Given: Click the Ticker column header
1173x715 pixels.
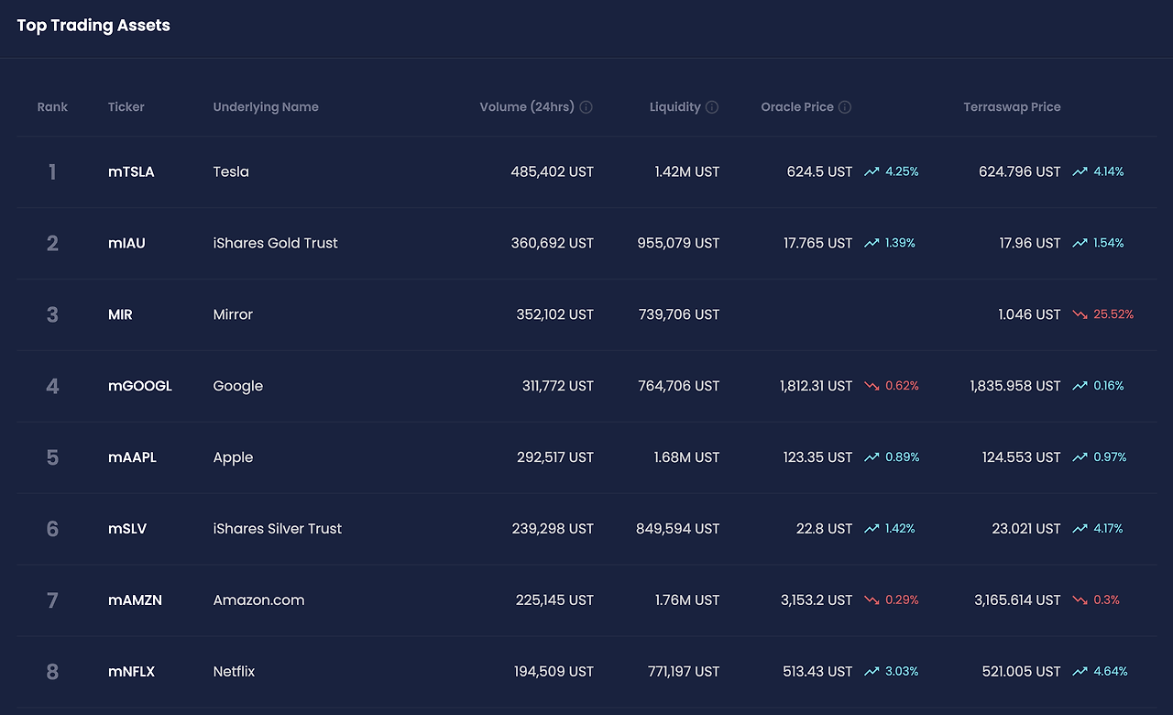Looking at the screenshot, I should (126, 107).
